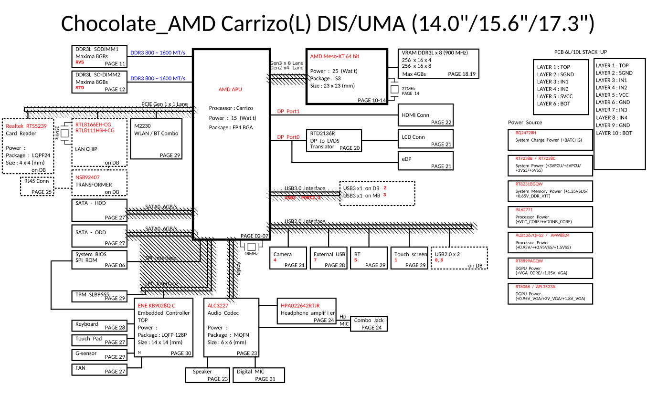Click the Speaker block

tap(208, 375)
